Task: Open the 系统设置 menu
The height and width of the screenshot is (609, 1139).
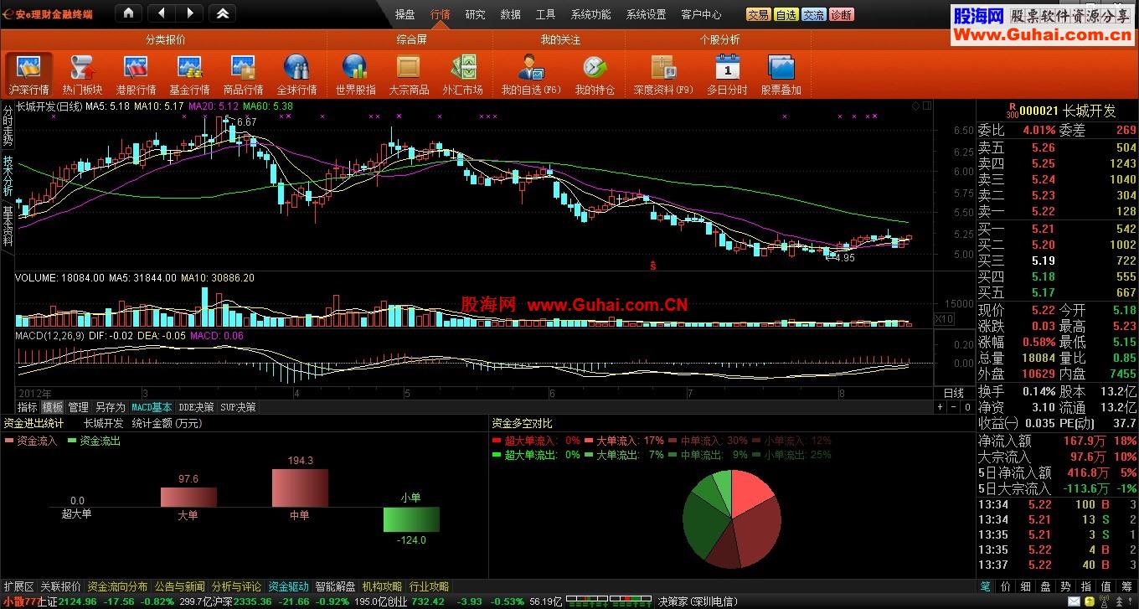Action: [647, 14]
